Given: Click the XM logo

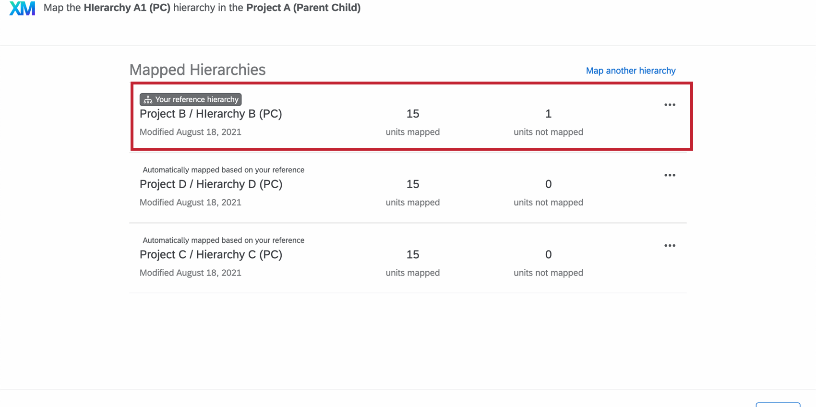Looking at the screenshot, I should click(23, 8).
